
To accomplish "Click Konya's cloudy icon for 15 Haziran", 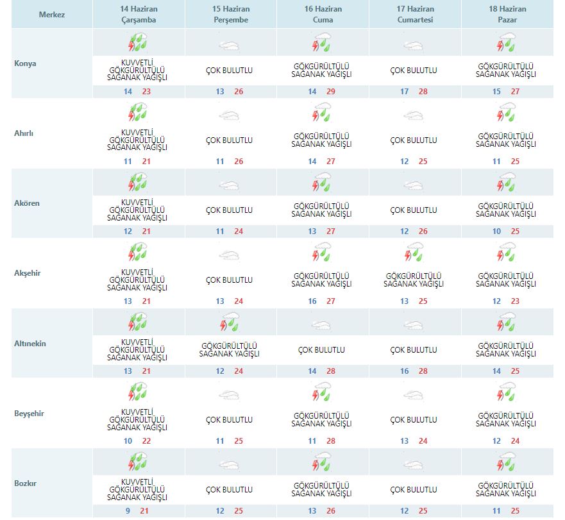I will (229, 46).
